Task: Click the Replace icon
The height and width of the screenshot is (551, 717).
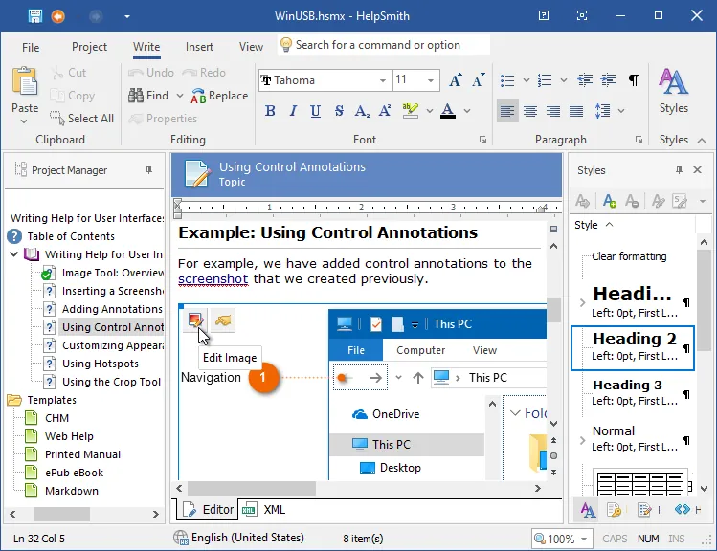Action: [198, 96]
